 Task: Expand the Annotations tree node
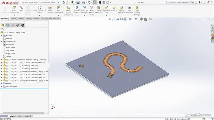(x=1, y=41)
